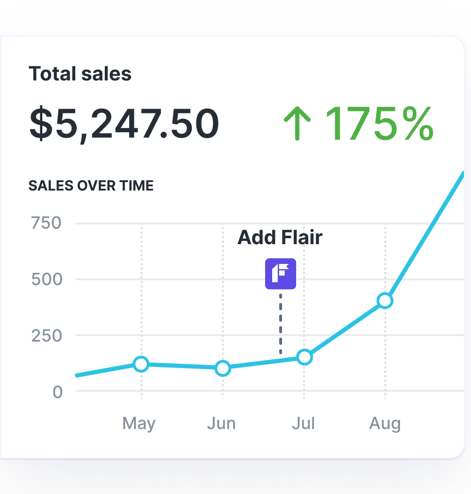
Task: Click the 500 y-axis value
Action: pyautogui.click(x=46, y=279)
